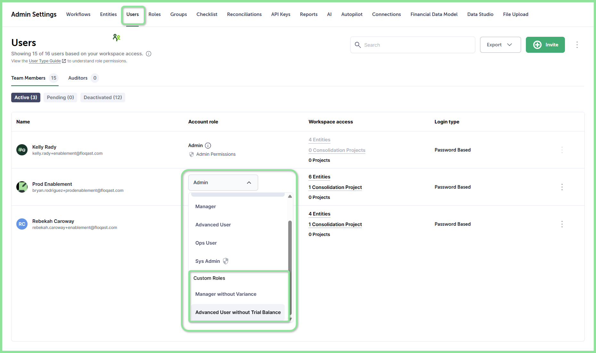Open the Workflows tab

pyautogui.click(x=78, y=14)
